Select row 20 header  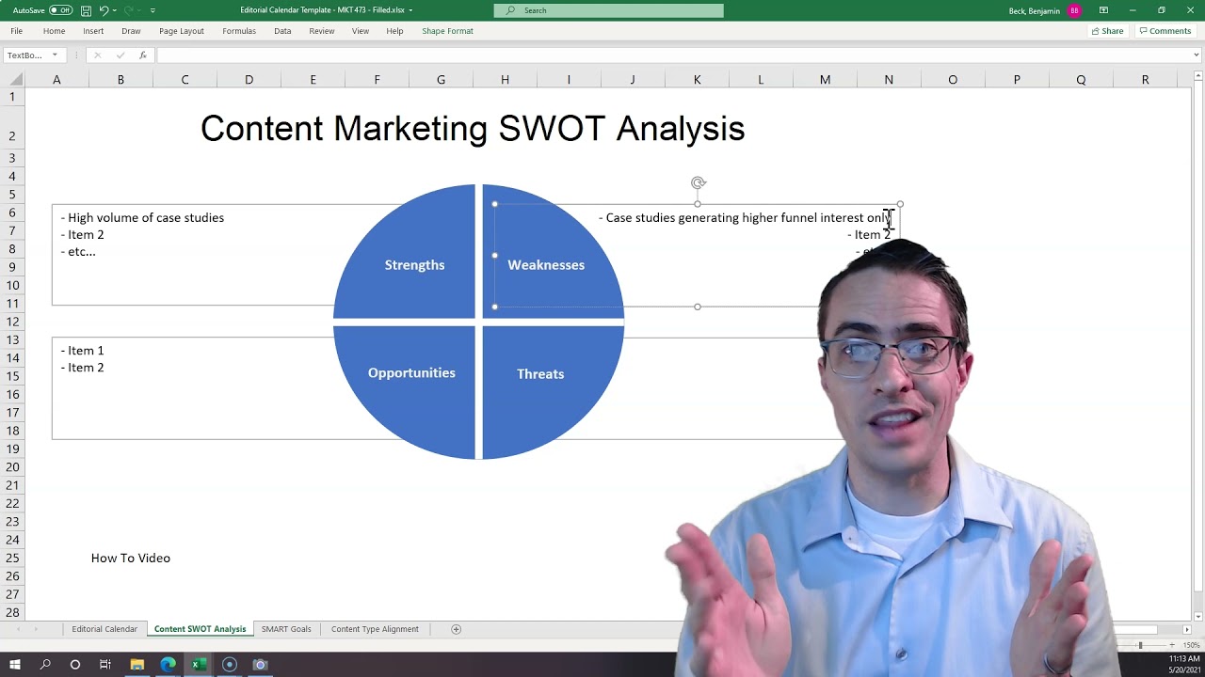click(x=12, y=467)
